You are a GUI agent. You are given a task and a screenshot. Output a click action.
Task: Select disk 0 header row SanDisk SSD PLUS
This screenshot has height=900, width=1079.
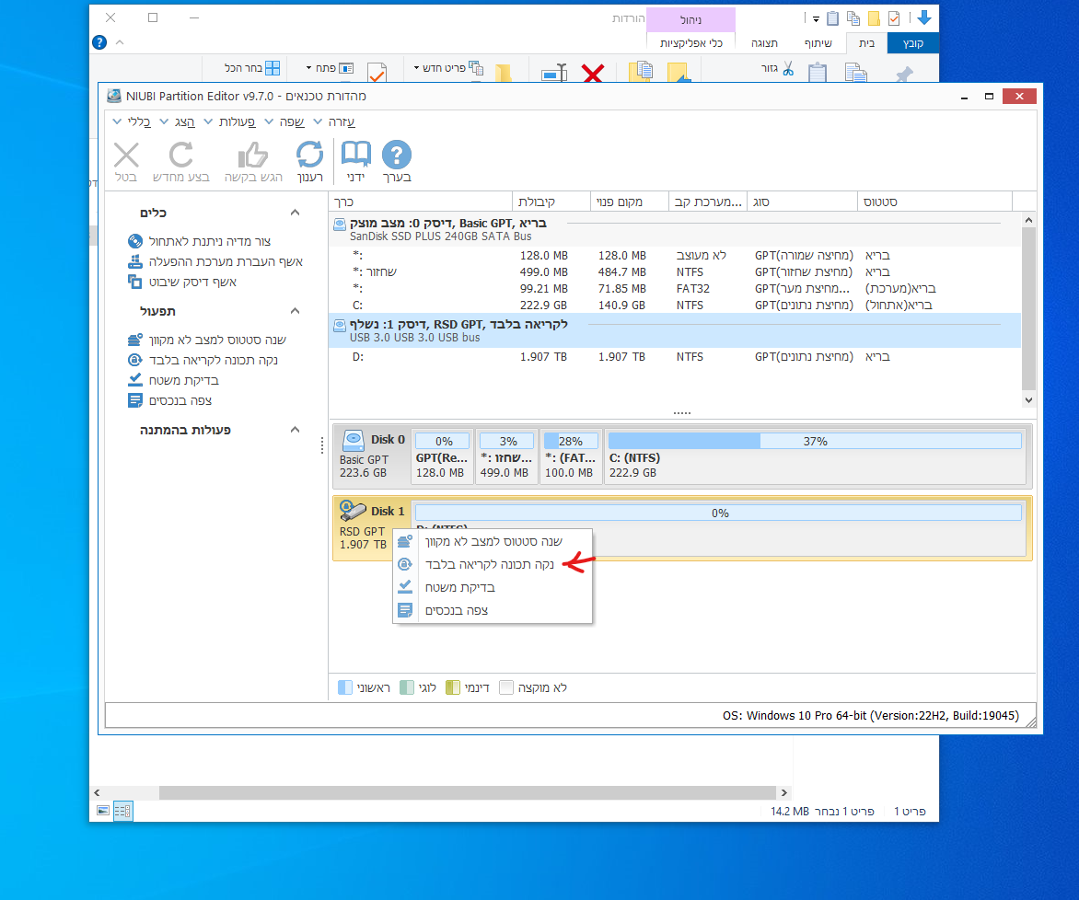point(674,229)
